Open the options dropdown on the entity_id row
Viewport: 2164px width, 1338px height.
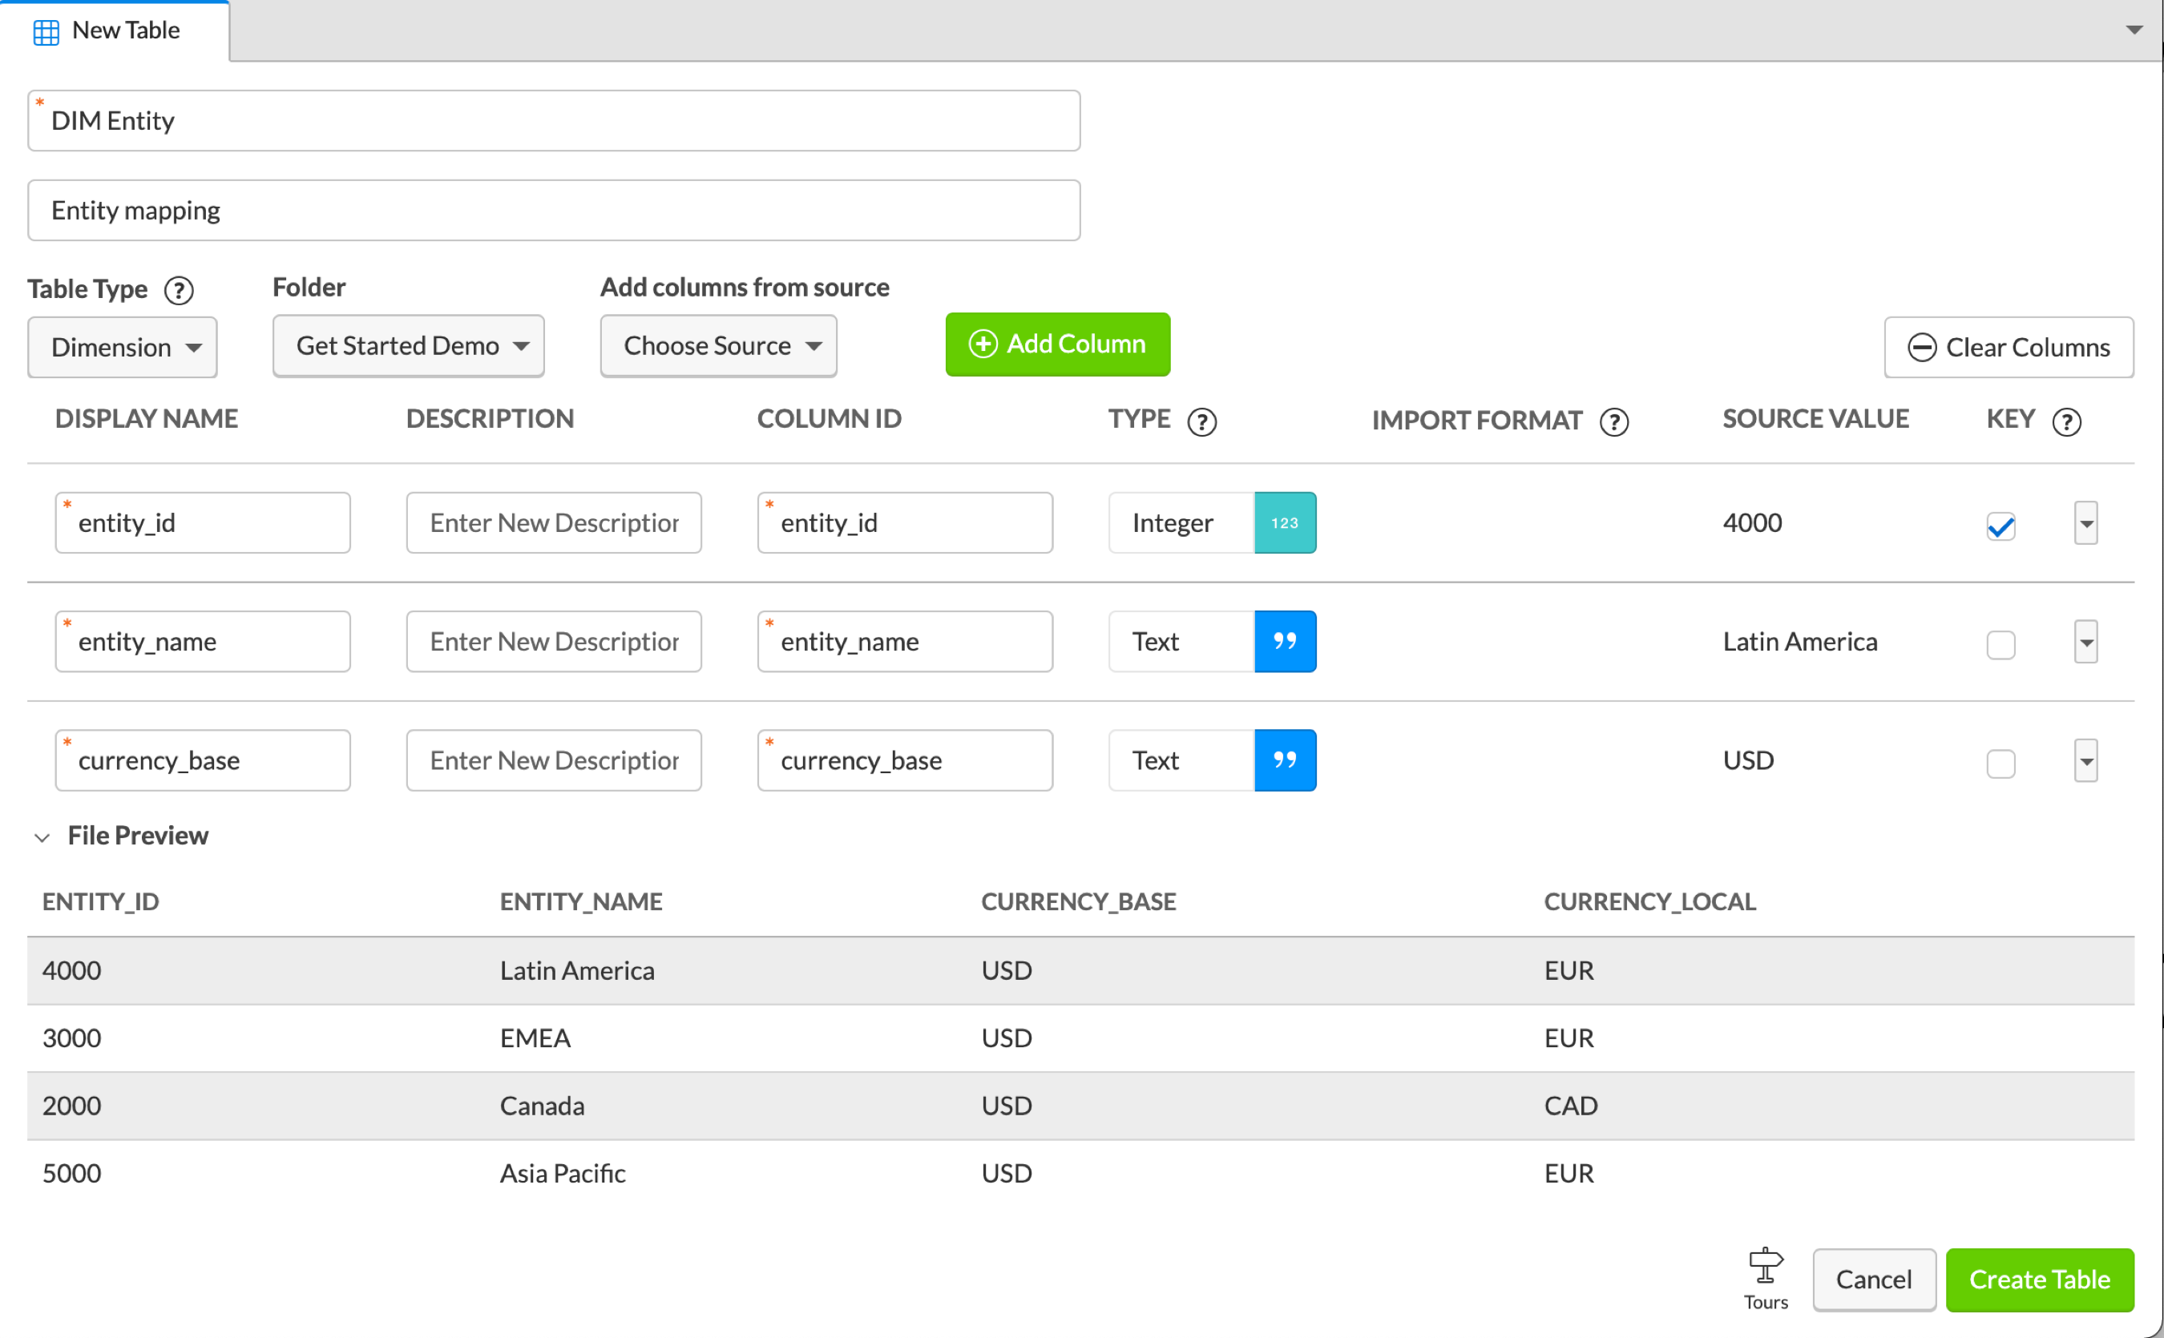2085,523
